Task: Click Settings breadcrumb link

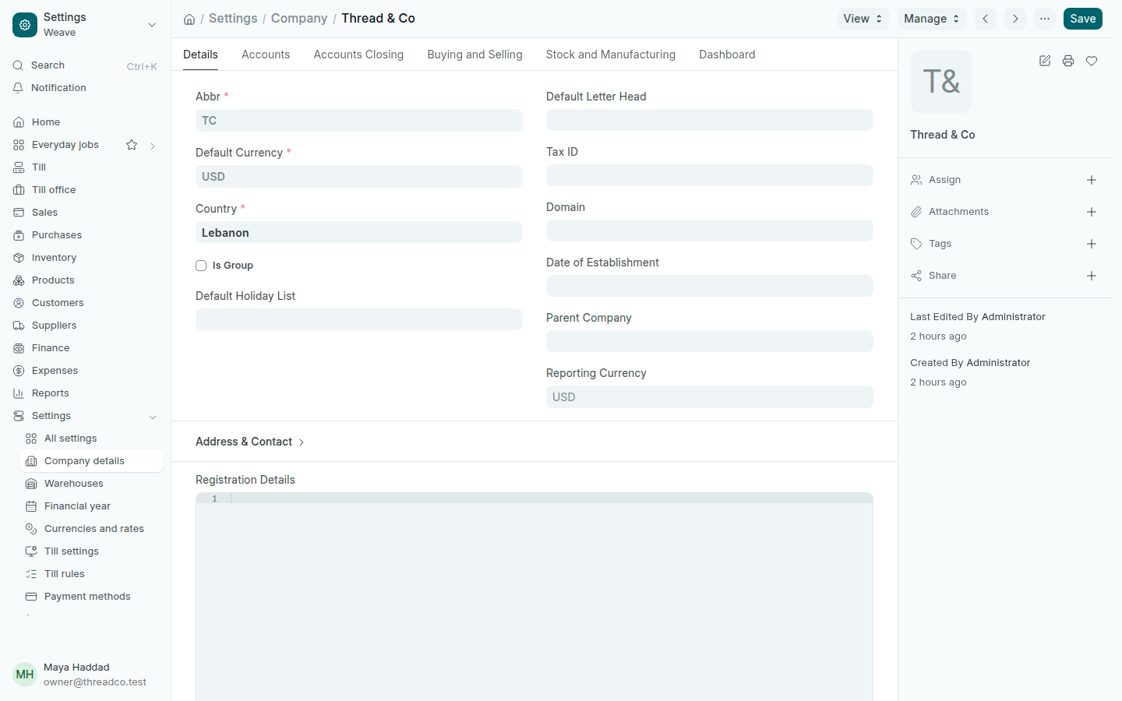Action: pos(233,19)
